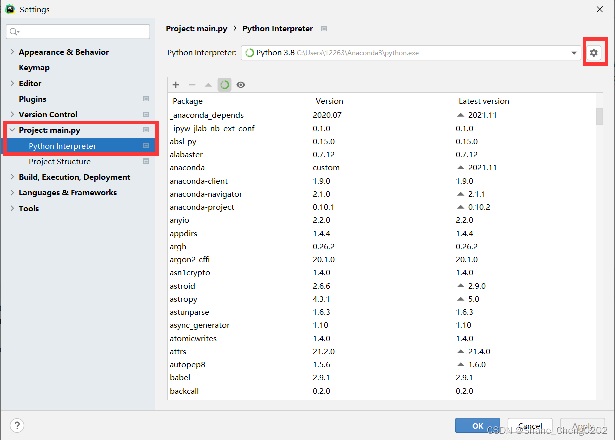
Task: Sort by the Package column header
Action: tap(239, 101)
